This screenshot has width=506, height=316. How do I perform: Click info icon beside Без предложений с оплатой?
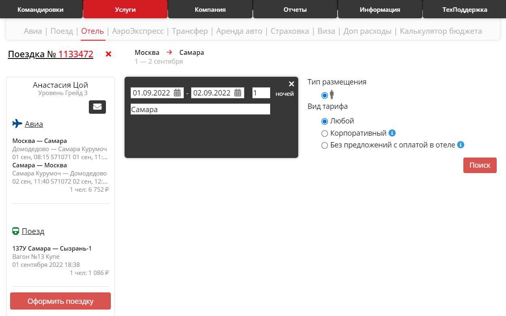[x=461, y=145]
